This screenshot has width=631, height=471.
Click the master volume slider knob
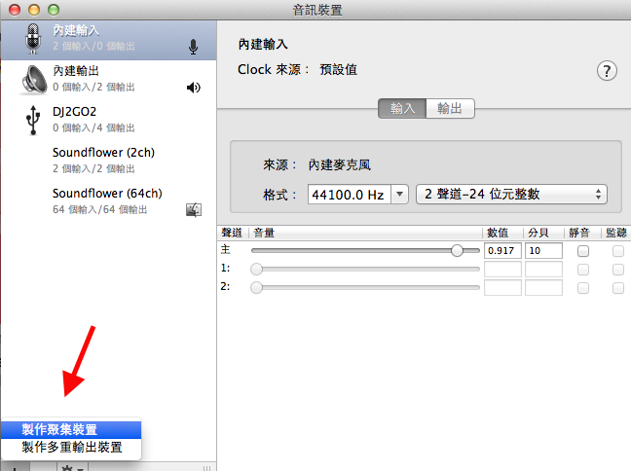tap(457, 250)
